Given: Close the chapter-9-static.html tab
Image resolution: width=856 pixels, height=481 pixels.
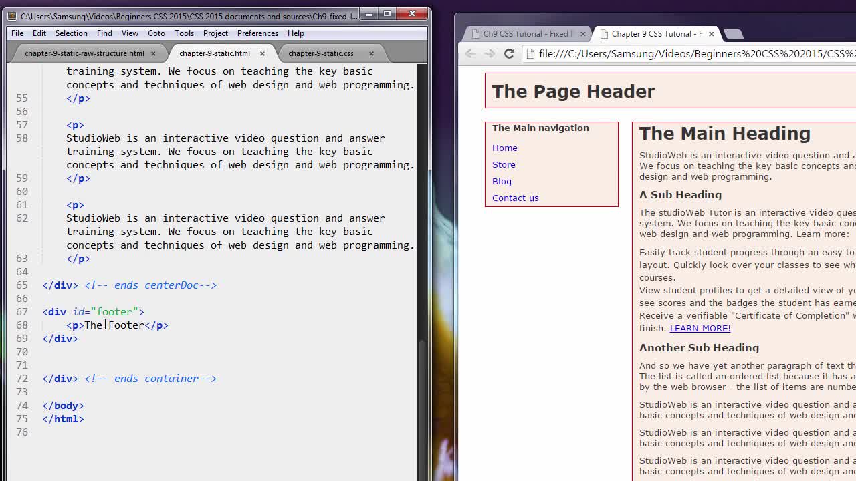Looking at the screenshot, I should [262, 53].
